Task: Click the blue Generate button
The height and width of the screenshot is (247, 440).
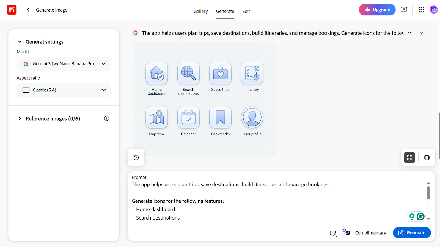Action: coord(412,233)
